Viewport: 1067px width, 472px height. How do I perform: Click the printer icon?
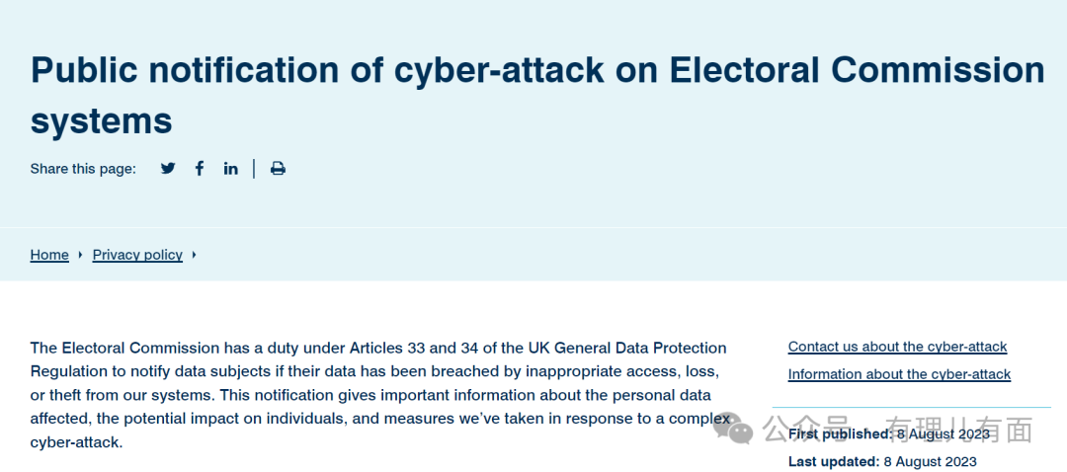(x=278, y=169)
